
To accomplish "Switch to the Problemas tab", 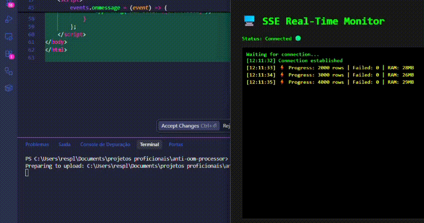I will point(37,144).
